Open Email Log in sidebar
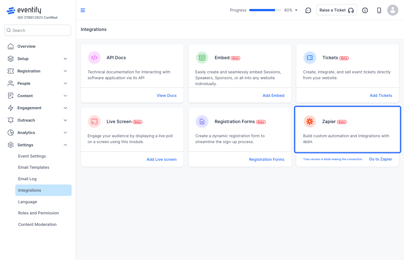This screenshot has width=404, height=260. [27, 179]
